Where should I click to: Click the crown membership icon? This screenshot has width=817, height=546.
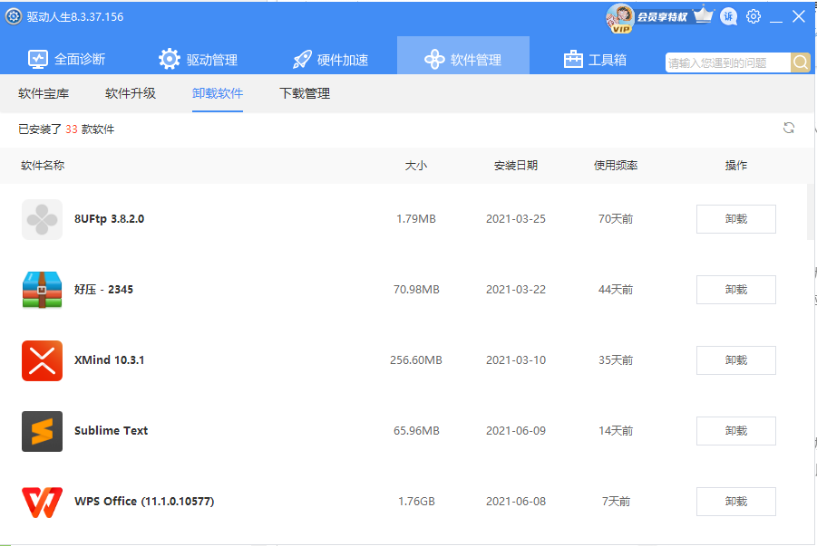[x=704, y=15]
